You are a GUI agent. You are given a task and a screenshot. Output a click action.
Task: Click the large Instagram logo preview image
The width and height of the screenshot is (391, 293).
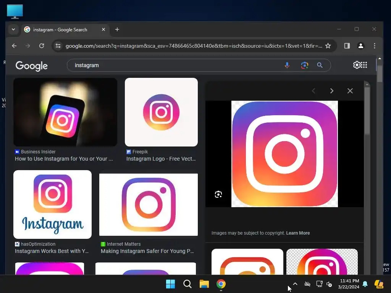click(284, 154)
